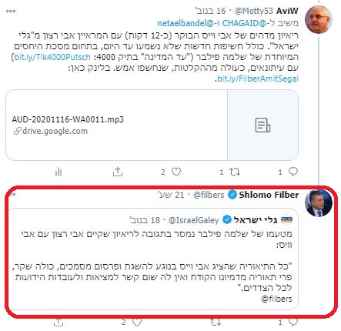Reply to Shlomo Filber's tweet

(x=293, y=322)
